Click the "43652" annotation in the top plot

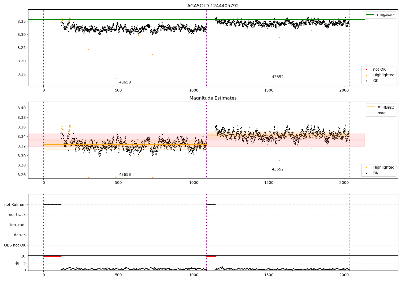tap(278, 77)
